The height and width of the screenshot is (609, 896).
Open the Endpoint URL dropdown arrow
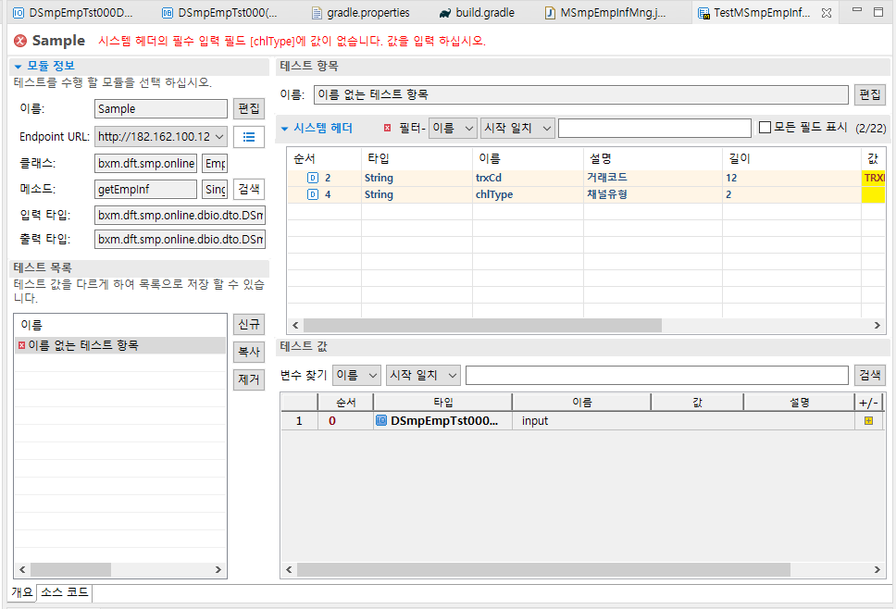221,134
